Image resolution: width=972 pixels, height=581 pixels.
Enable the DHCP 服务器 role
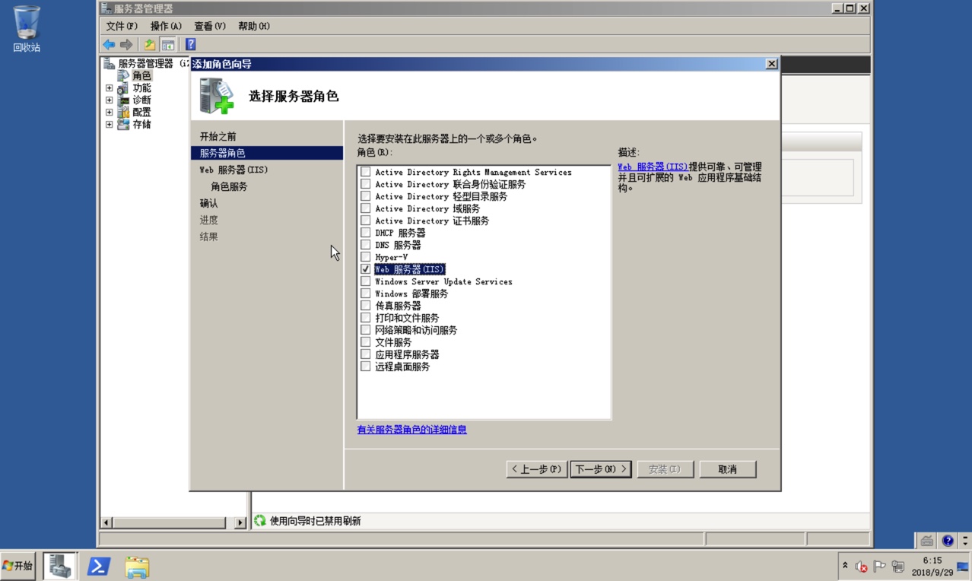(366, 233)
